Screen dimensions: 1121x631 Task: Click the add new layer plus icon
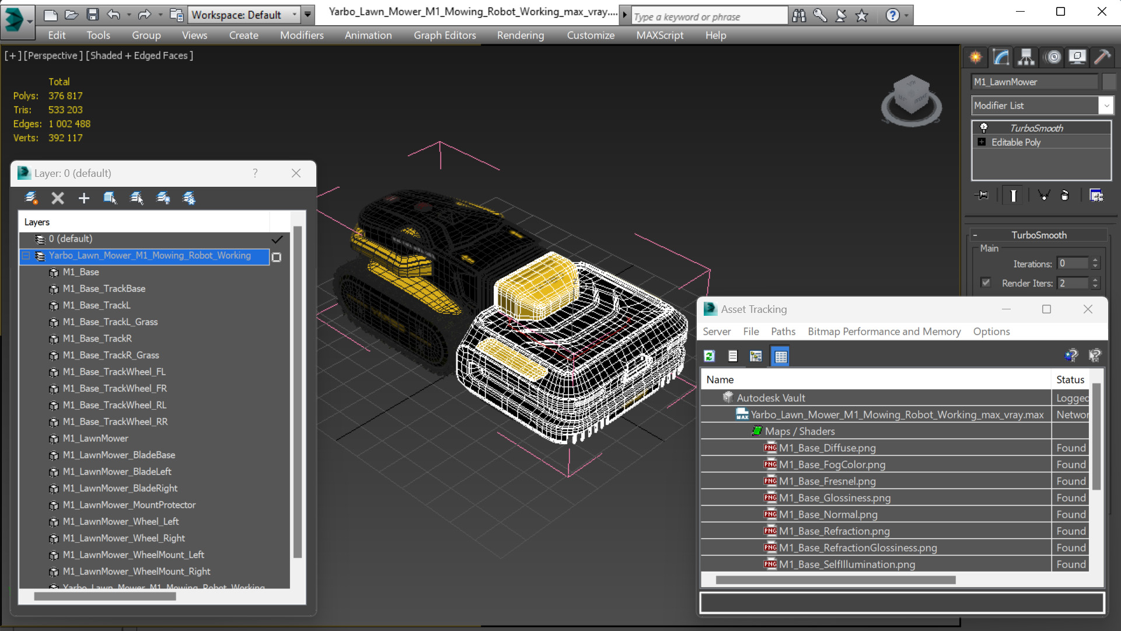84,198
